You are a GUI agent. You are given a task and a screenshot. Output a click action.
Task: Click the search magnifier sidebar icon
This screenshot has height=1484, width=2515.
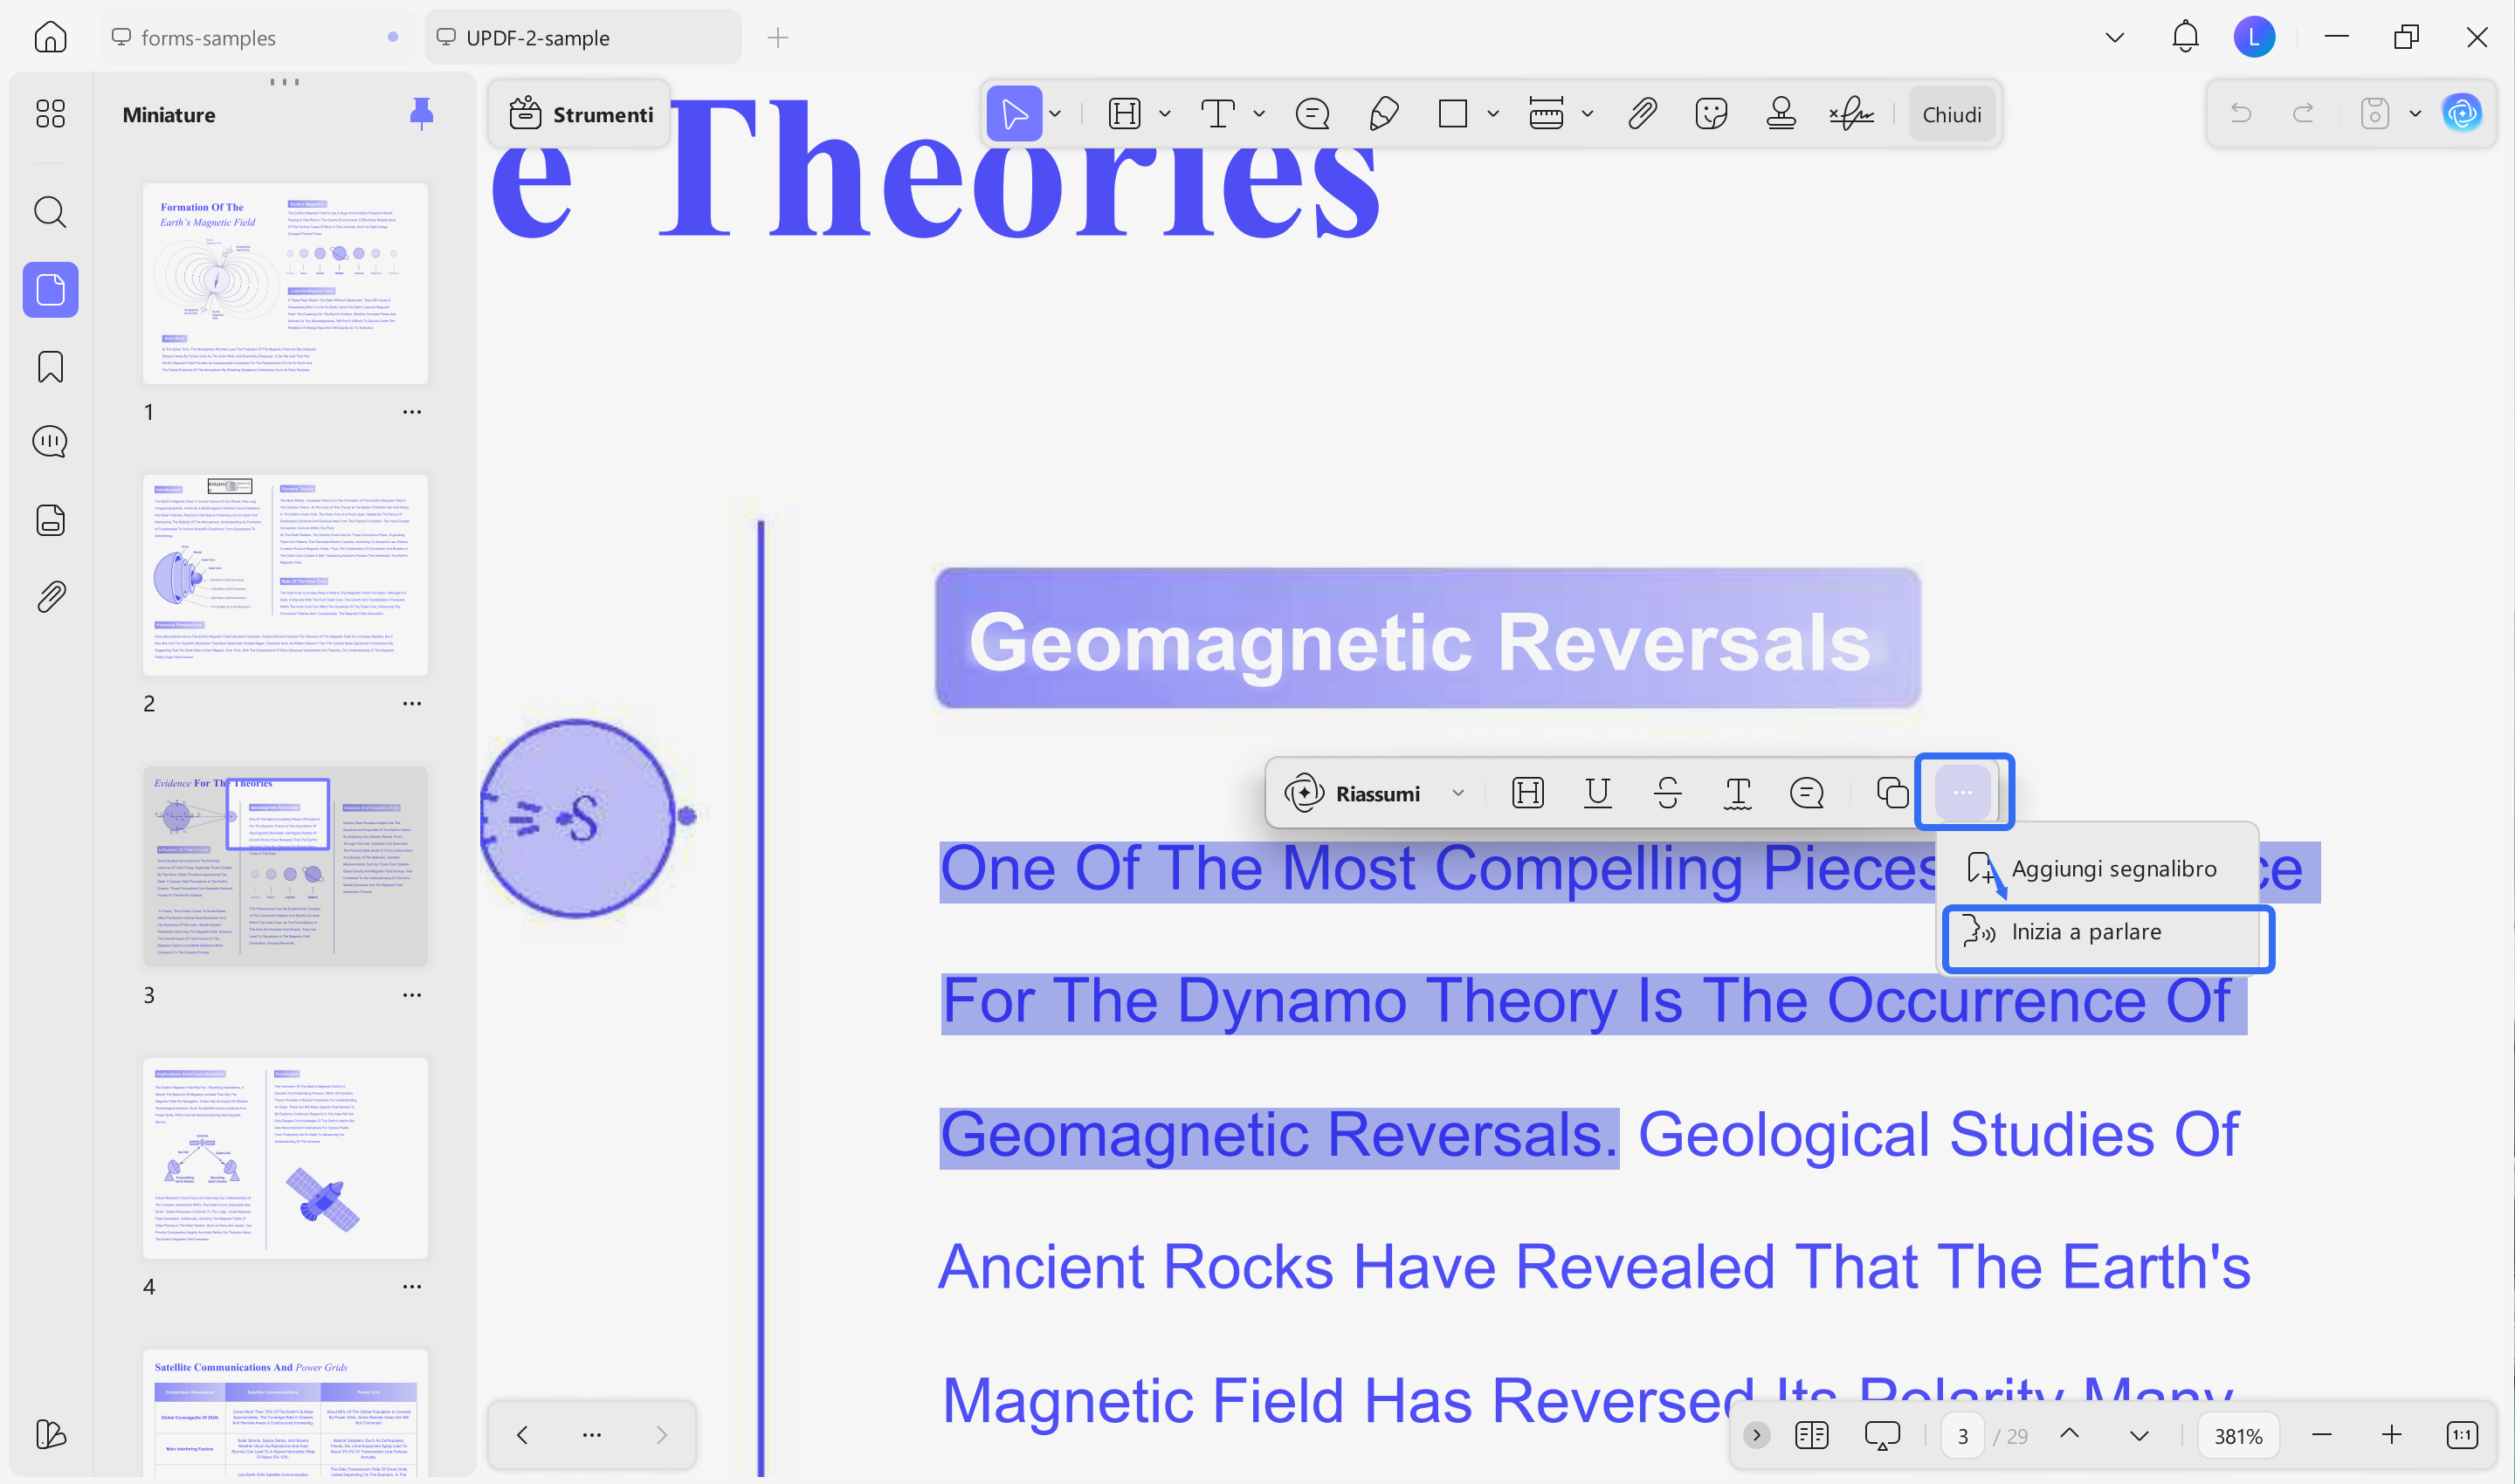[x=50, y=212]
